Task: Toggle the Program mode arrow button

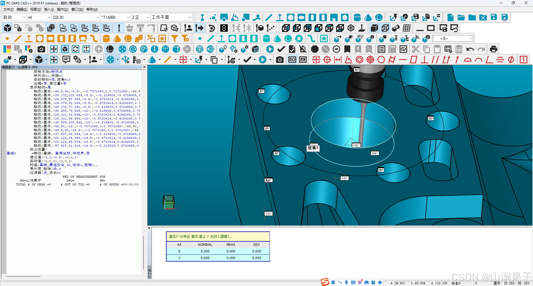Action: click(199, 28)
